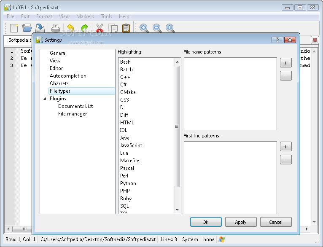The image size is (323, 247).
Task: Open the Tools menu
Action: tap(106, 16)
